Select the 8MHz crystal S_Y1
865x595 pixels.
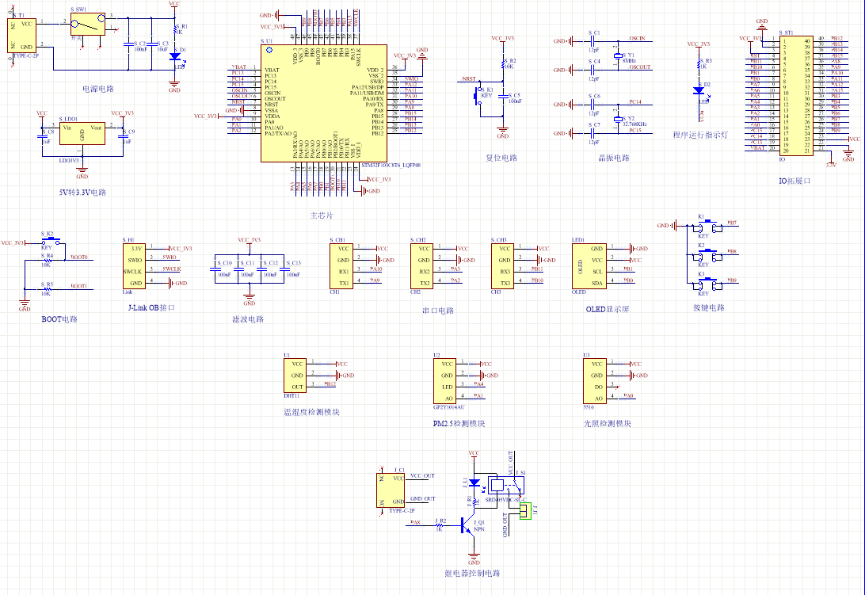(617, 55)
